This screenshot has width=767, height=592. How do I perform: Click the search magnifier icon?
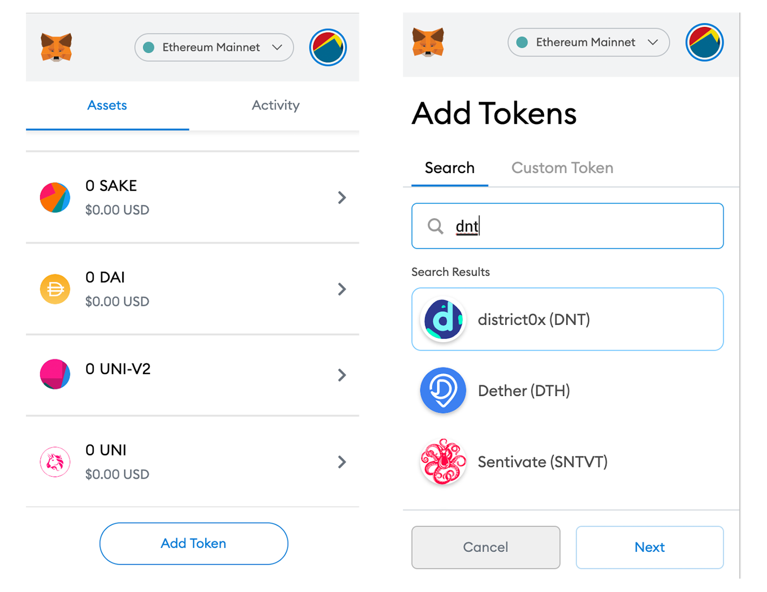tap(435, 226)
